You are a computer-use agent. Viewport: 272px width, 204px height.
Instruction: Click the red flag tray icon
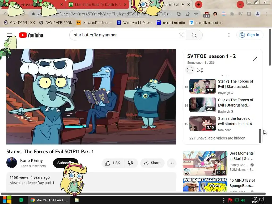click(x=230, y=200)
